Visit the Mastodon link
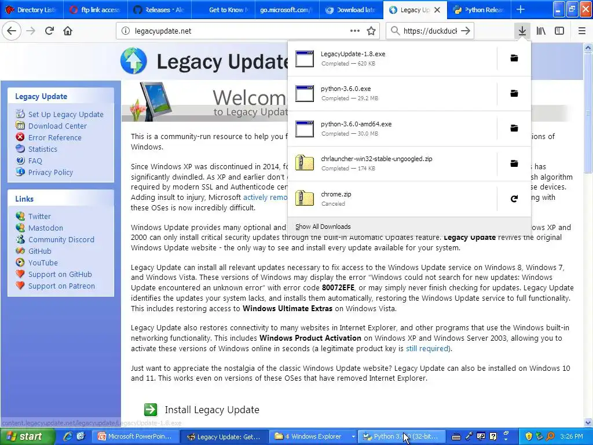 tap(46, 228)
